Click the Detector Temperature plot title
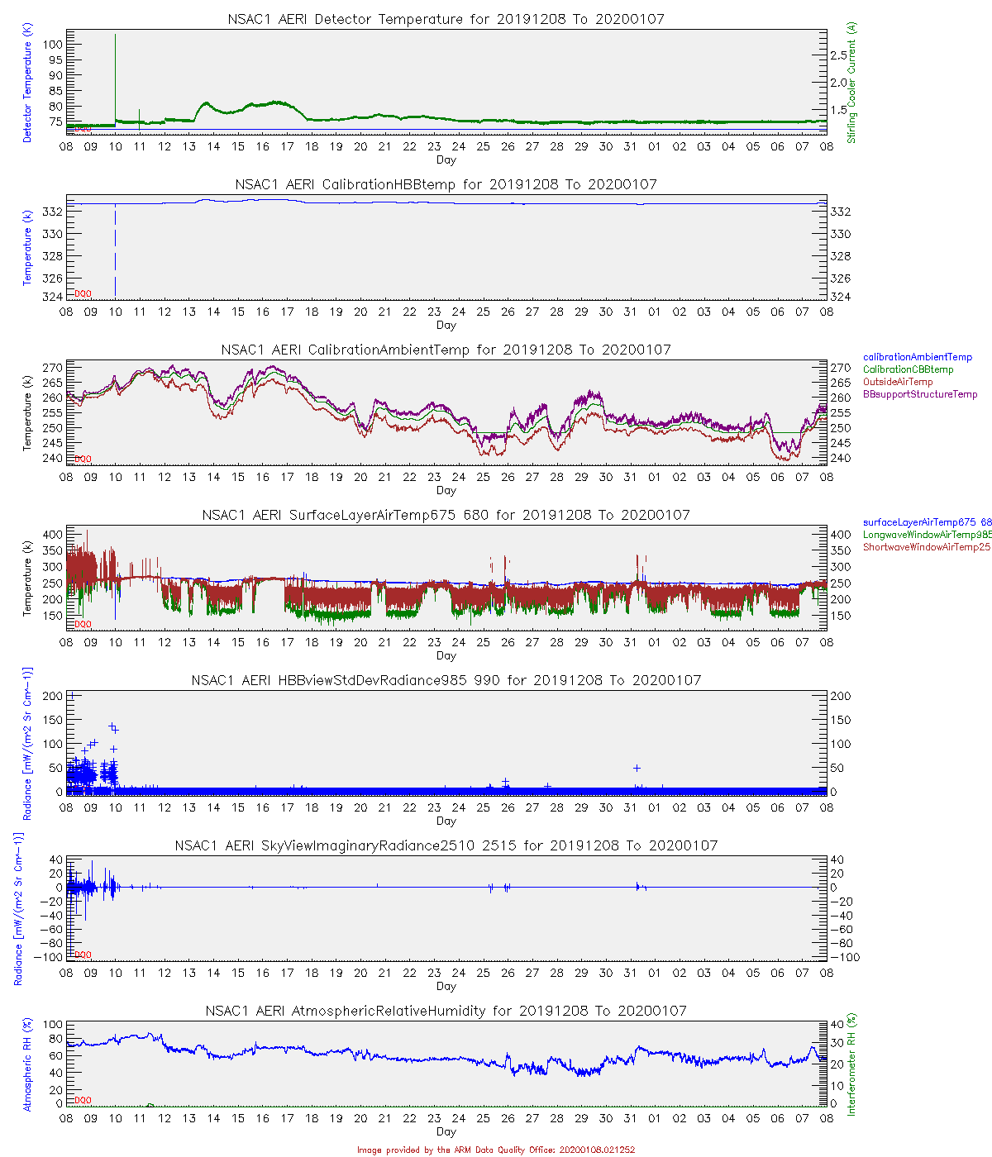This screenshot has height=1157, width=992. click(446, 19)
